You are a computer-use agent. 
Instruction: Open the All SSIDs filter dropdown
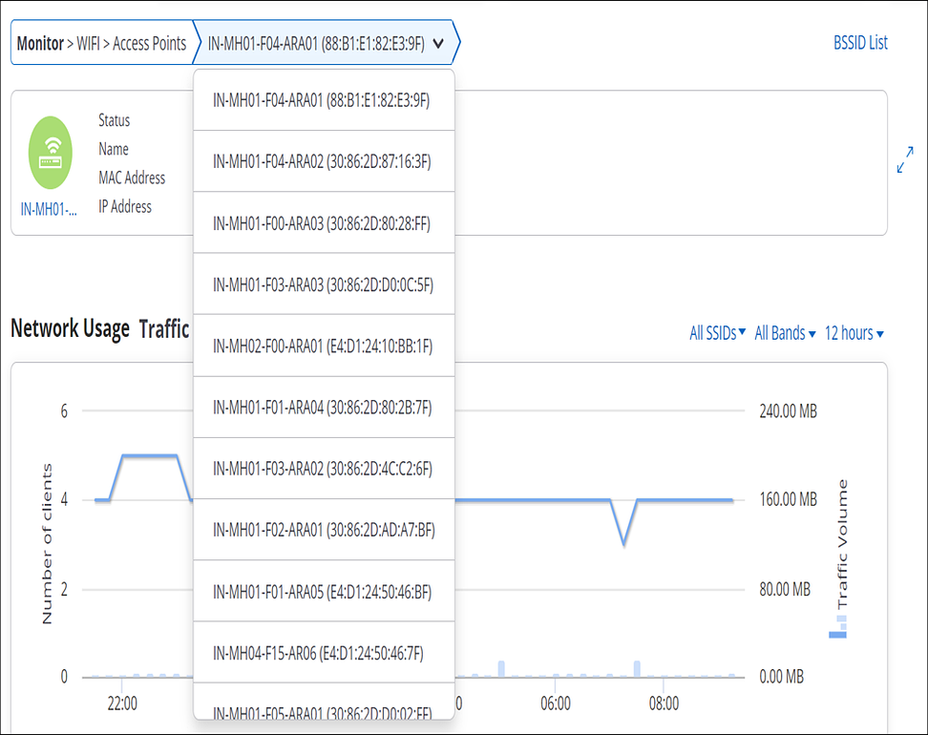pos(717,333)
